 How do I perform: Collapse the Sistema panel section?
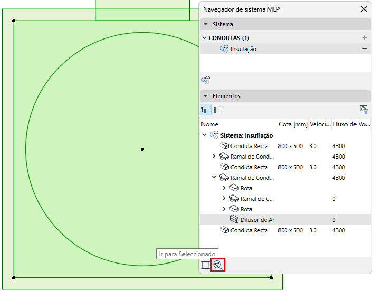point(206,24)
